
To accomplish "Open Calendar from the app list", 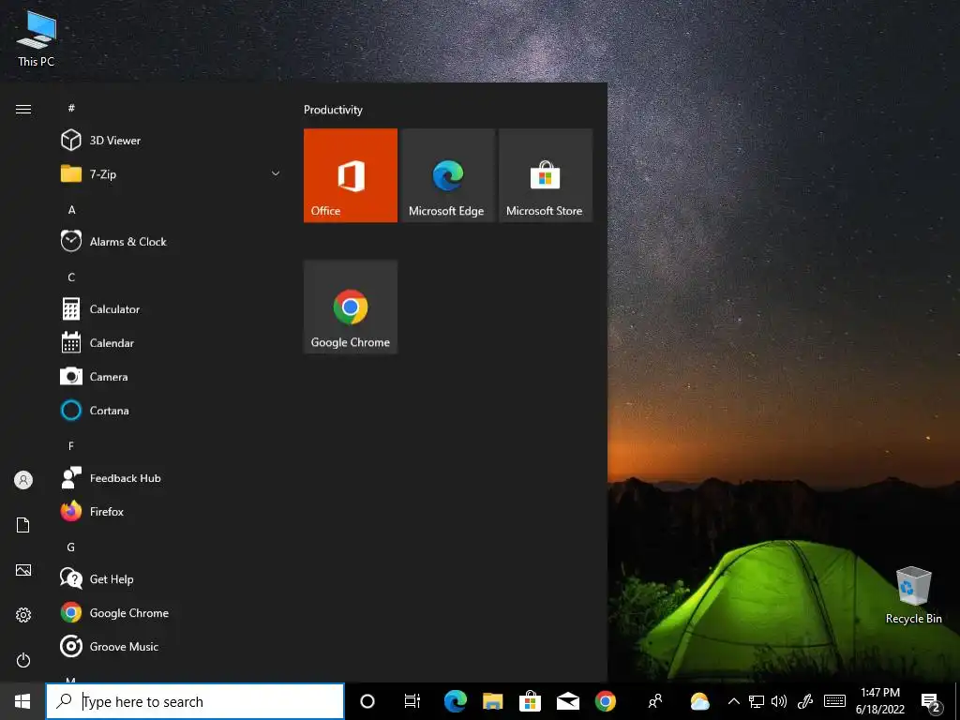I will coord(172,343).
